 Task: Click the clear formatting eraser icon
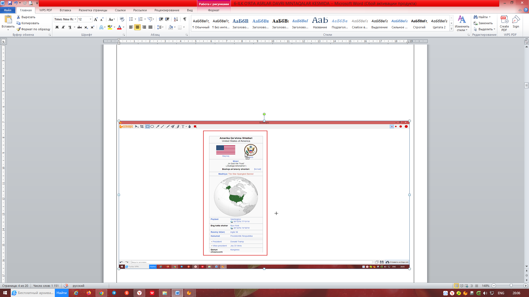click(x=122, y=19)
